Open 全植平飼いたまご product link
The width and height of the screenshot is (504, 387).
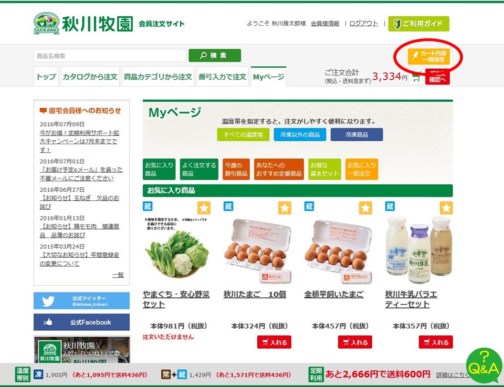[334, 294]
